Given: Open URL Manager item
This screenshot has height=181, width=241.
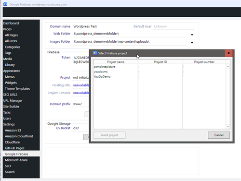Looking at the screenshot, I should tap(13, 100).
